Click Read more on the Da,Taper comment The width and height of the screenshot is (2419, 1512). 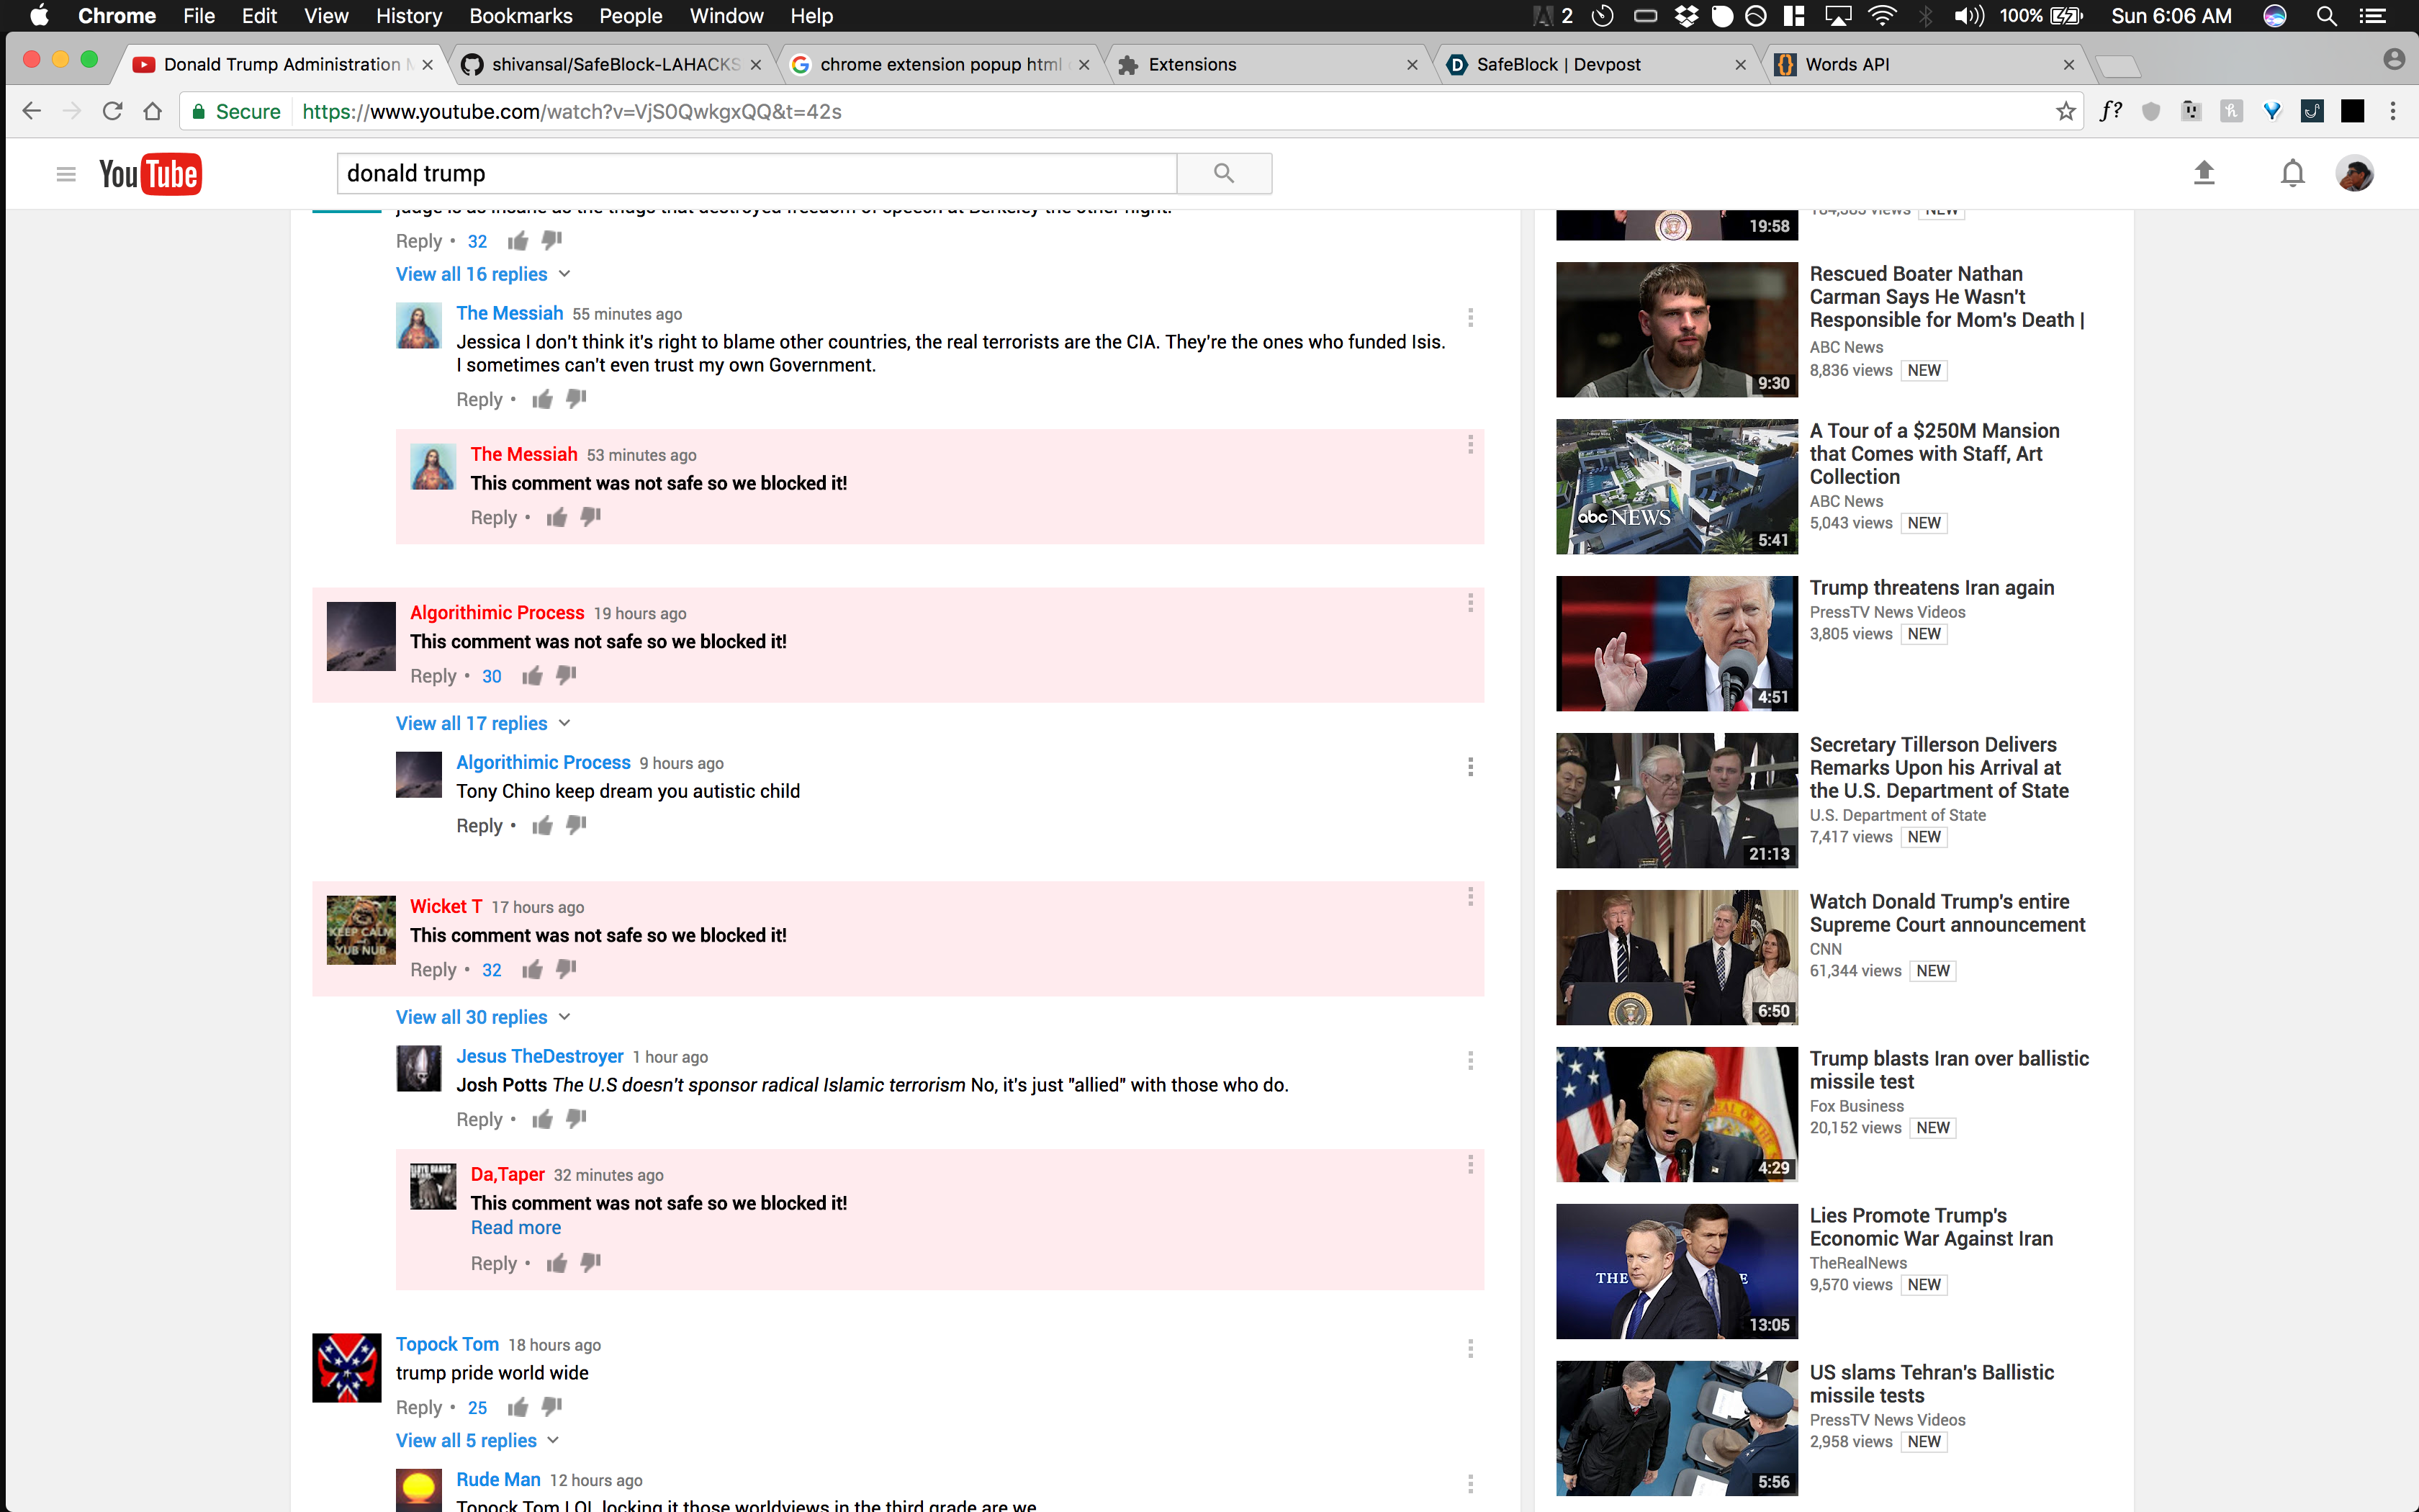(515, 1228)
